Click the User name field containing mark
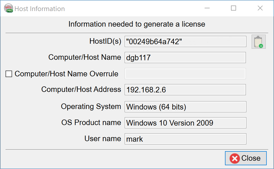Screen dimensions: 274x169 click(x=185, y=139)
